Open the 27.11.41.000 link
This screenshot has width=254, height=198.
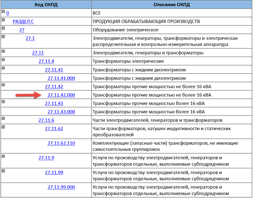[x=61, y=78]
